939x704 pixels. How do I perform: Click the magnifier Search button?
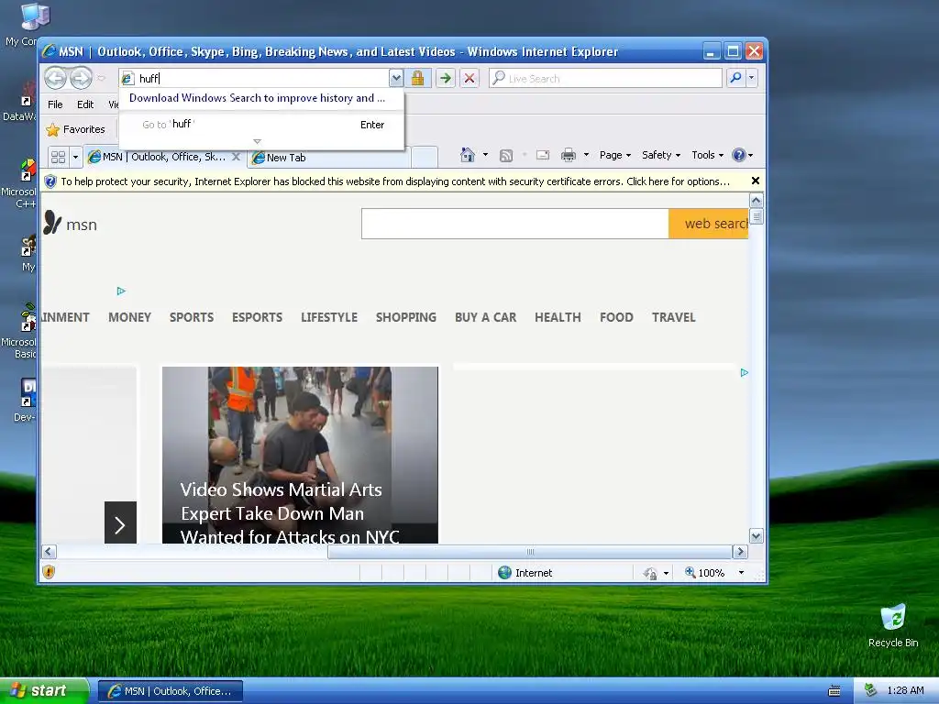[736, 78]
